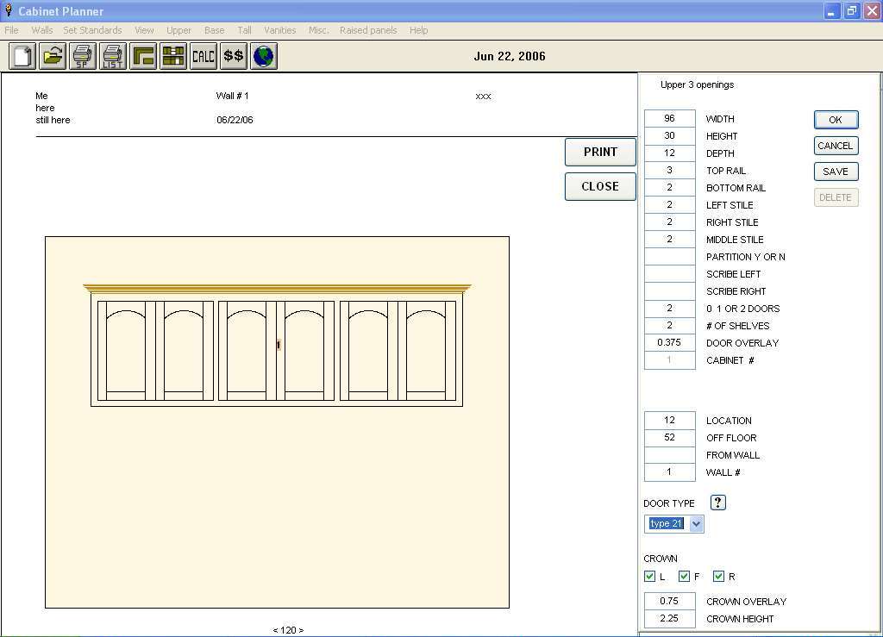The image size is (883, 637).
Task: Open a file with the folder icon
Action: [x=53, y=56]
